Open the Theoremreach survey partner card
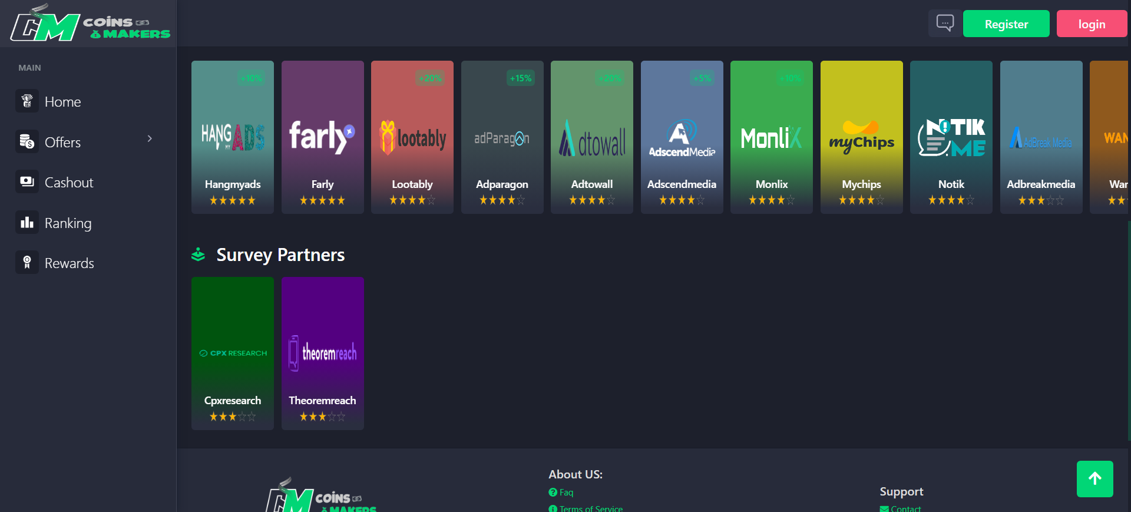The height and width of the screenshot is (512, 1131). click(x=322, y=353)
